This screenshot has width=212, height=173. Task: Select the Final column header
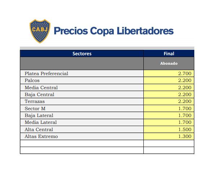[x=169, y=53]
